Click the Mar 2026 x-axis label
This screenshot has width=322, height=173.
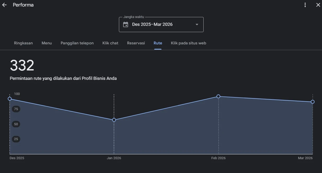coord(305,158)
